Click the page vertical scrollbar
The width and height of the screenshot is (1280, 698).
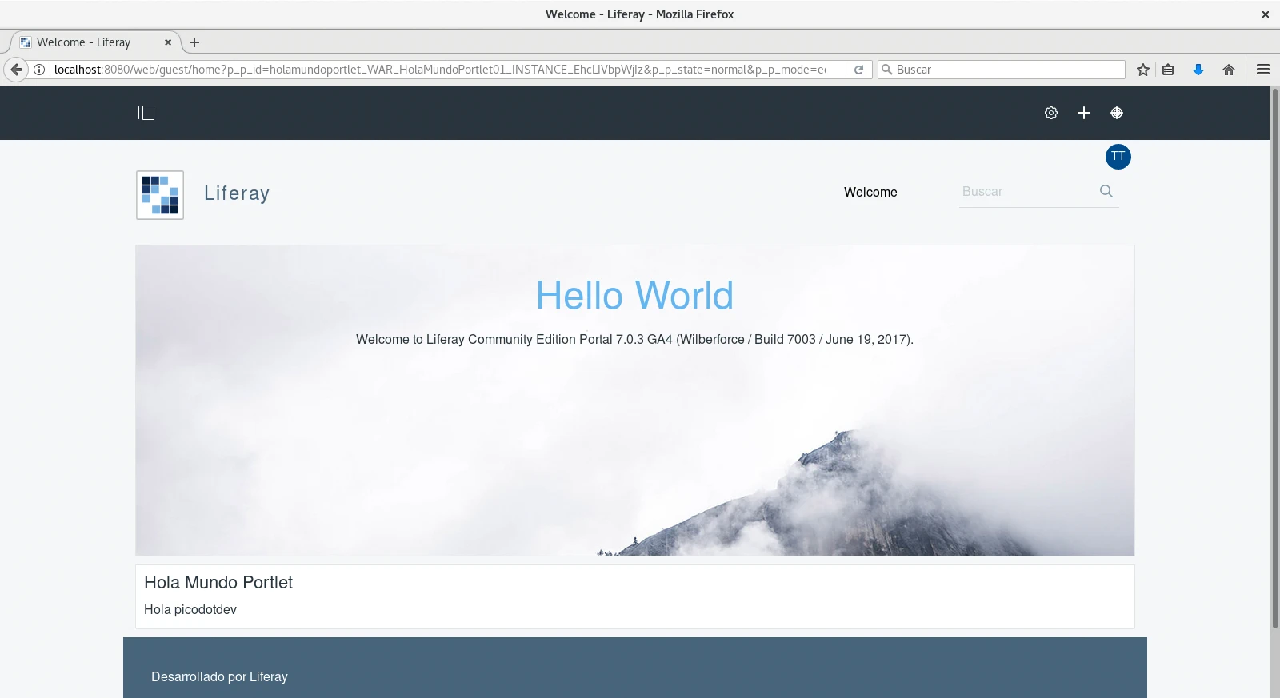point(1274,360)
